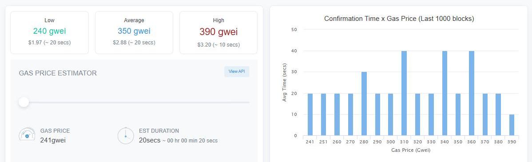Click the 390 gwei bar in chart
The height and width of the screenshot is (162, 532).
pyautogui.click(x=512, y=125)
